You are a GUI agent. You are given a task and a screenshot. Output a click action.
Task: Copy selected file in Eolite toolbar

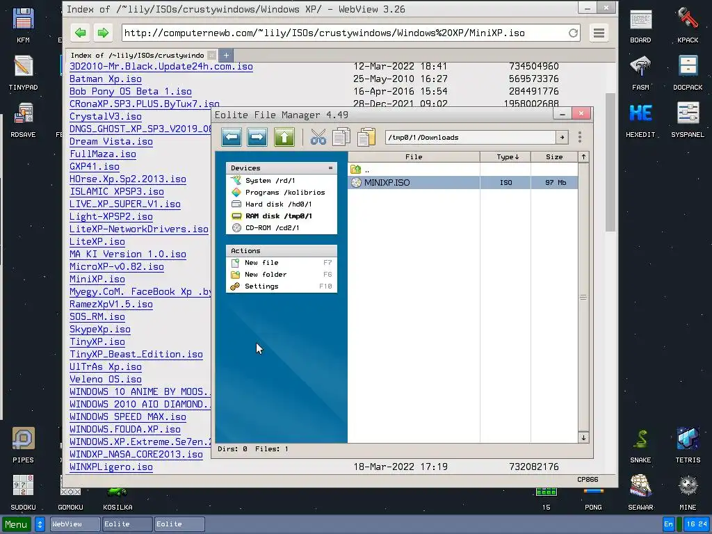click(341, 137)
